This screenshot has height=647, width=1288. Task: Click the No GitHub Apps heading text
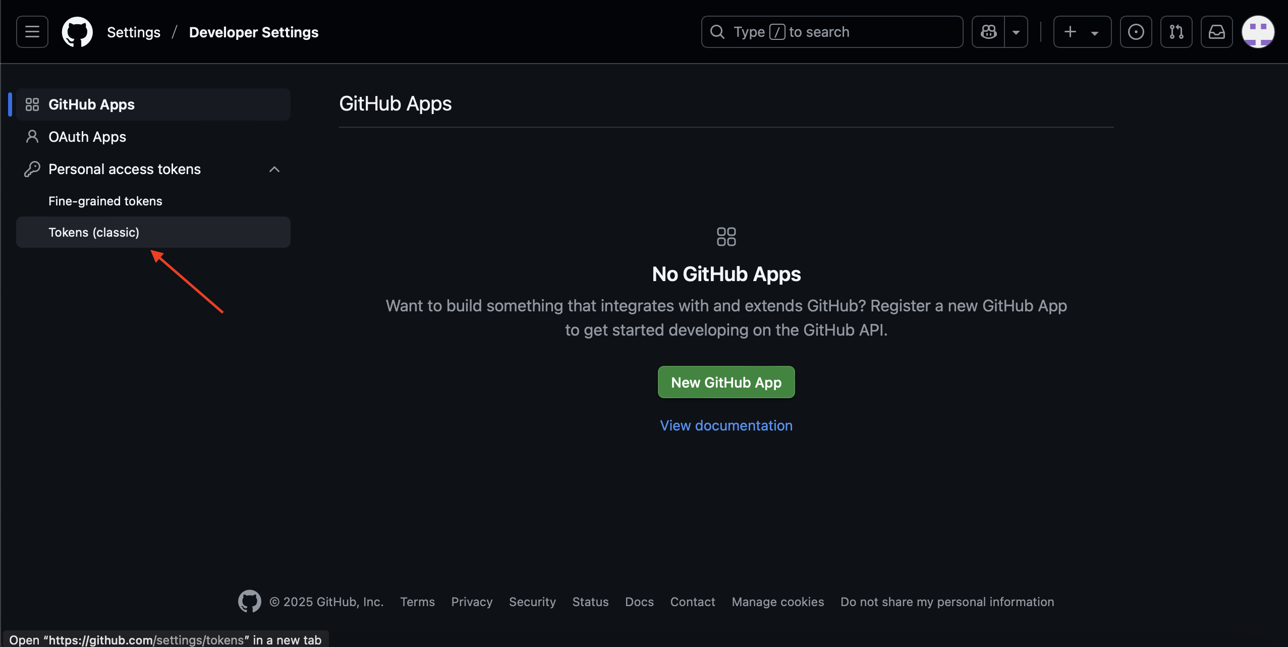(726, 274)
